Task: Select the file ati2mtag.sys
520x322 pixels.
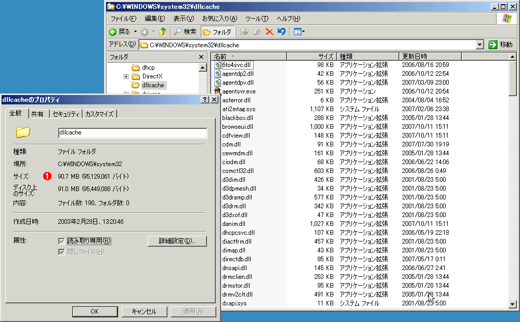Action: coord(239,109)
